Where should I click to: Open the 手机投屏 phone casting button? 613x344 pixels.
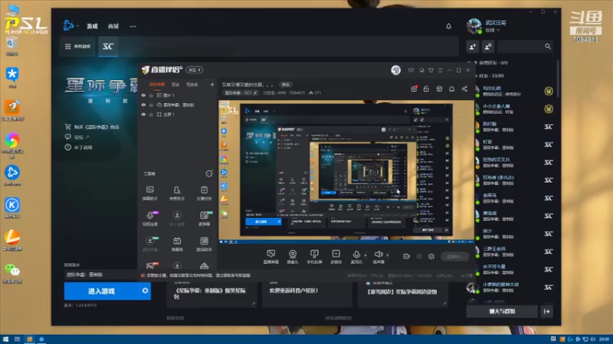pos(314,257)
